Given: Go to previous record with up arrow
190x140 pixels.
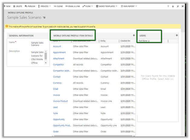Looking at the screenshot, I should tap(169, 6).
